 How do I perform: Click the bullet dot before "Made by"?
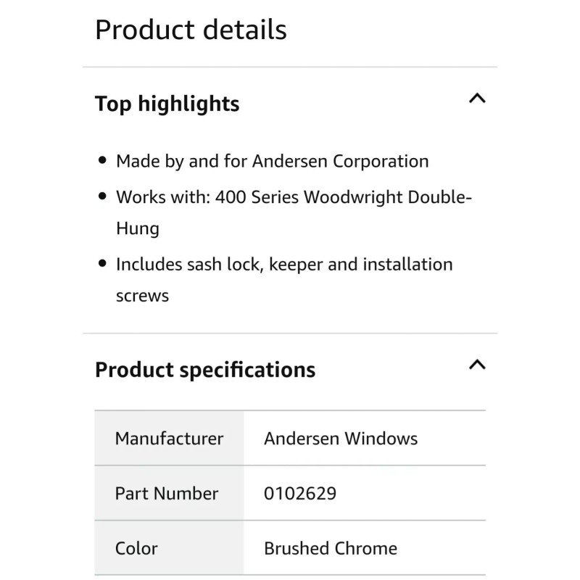(x=102, y=161)
